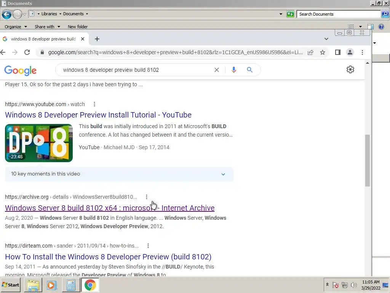The image size is (390, 293).
Task: Open recent pages dropdown in Documents window
Action: (x=24, y=14)
